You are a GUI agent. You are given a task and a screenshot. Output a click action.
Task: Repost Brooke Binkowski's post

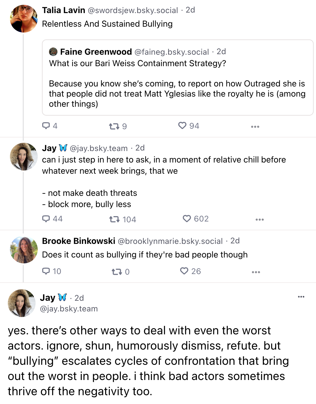tap(117, 272)
